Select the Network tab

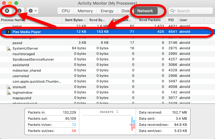[x=145, y=11]
